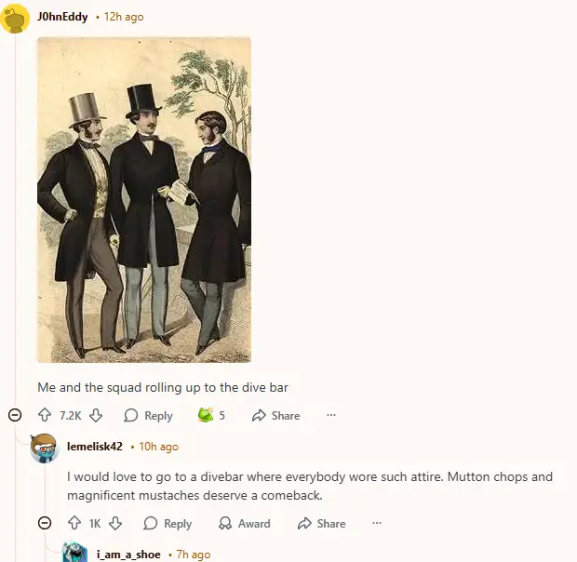Open more options for lemelisk42's comment
577x562 pixels.
coord(377,523)
